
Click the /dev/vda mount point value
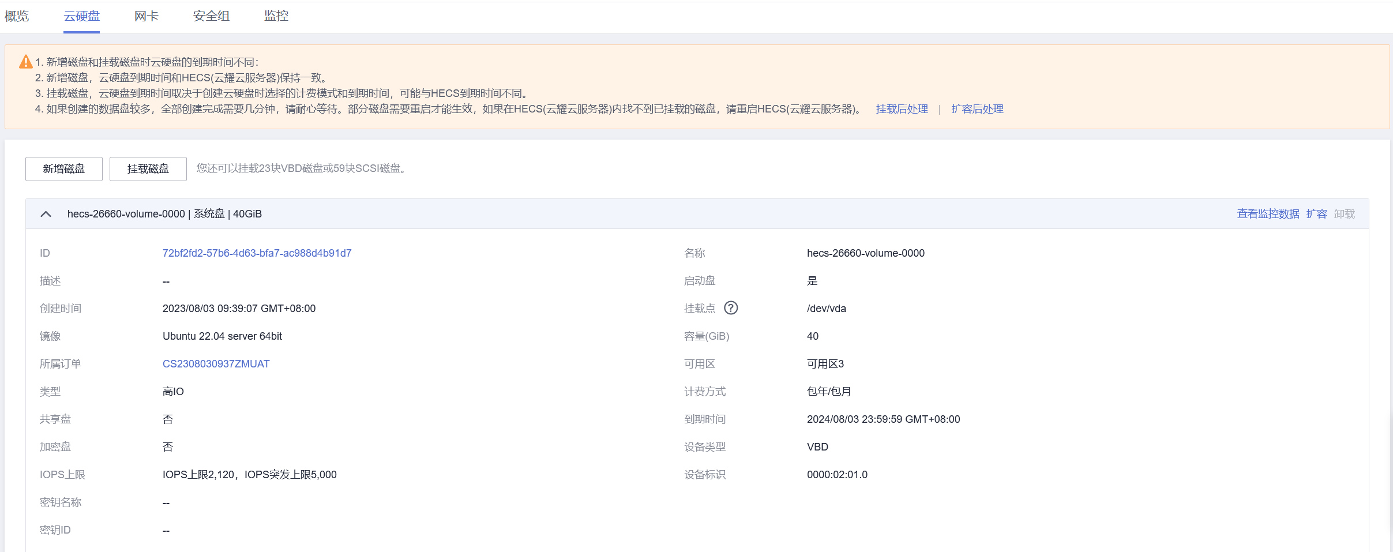tap(825, 308)
